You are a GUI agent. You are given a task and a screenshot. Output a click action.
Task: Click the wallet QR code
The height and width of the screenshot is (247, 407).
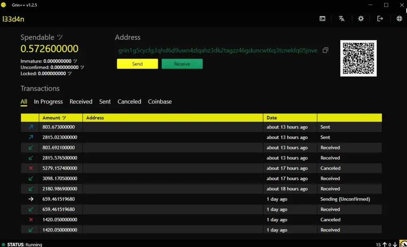click(x=359, y=58)
